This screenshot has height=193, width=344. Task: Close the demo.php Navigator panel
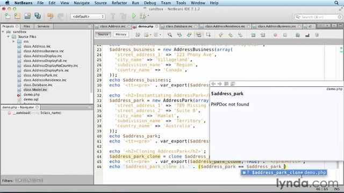tap(37, 107)
